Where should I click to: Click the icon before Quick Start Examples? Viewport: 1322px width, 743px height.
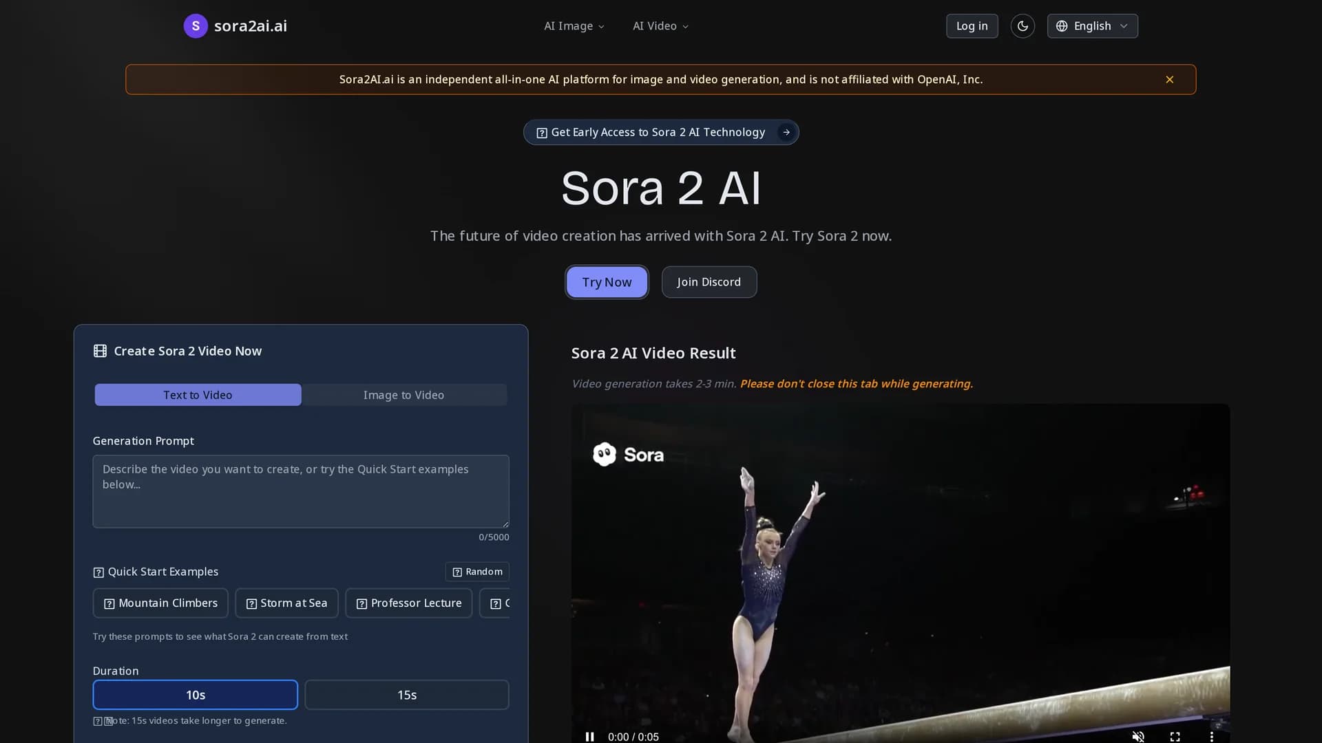[98, 572]
